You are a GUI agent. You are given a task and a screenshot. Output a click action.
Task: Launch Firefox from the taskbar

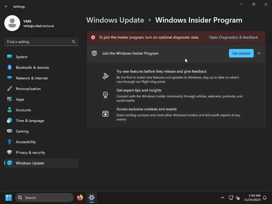click(80, 198)
